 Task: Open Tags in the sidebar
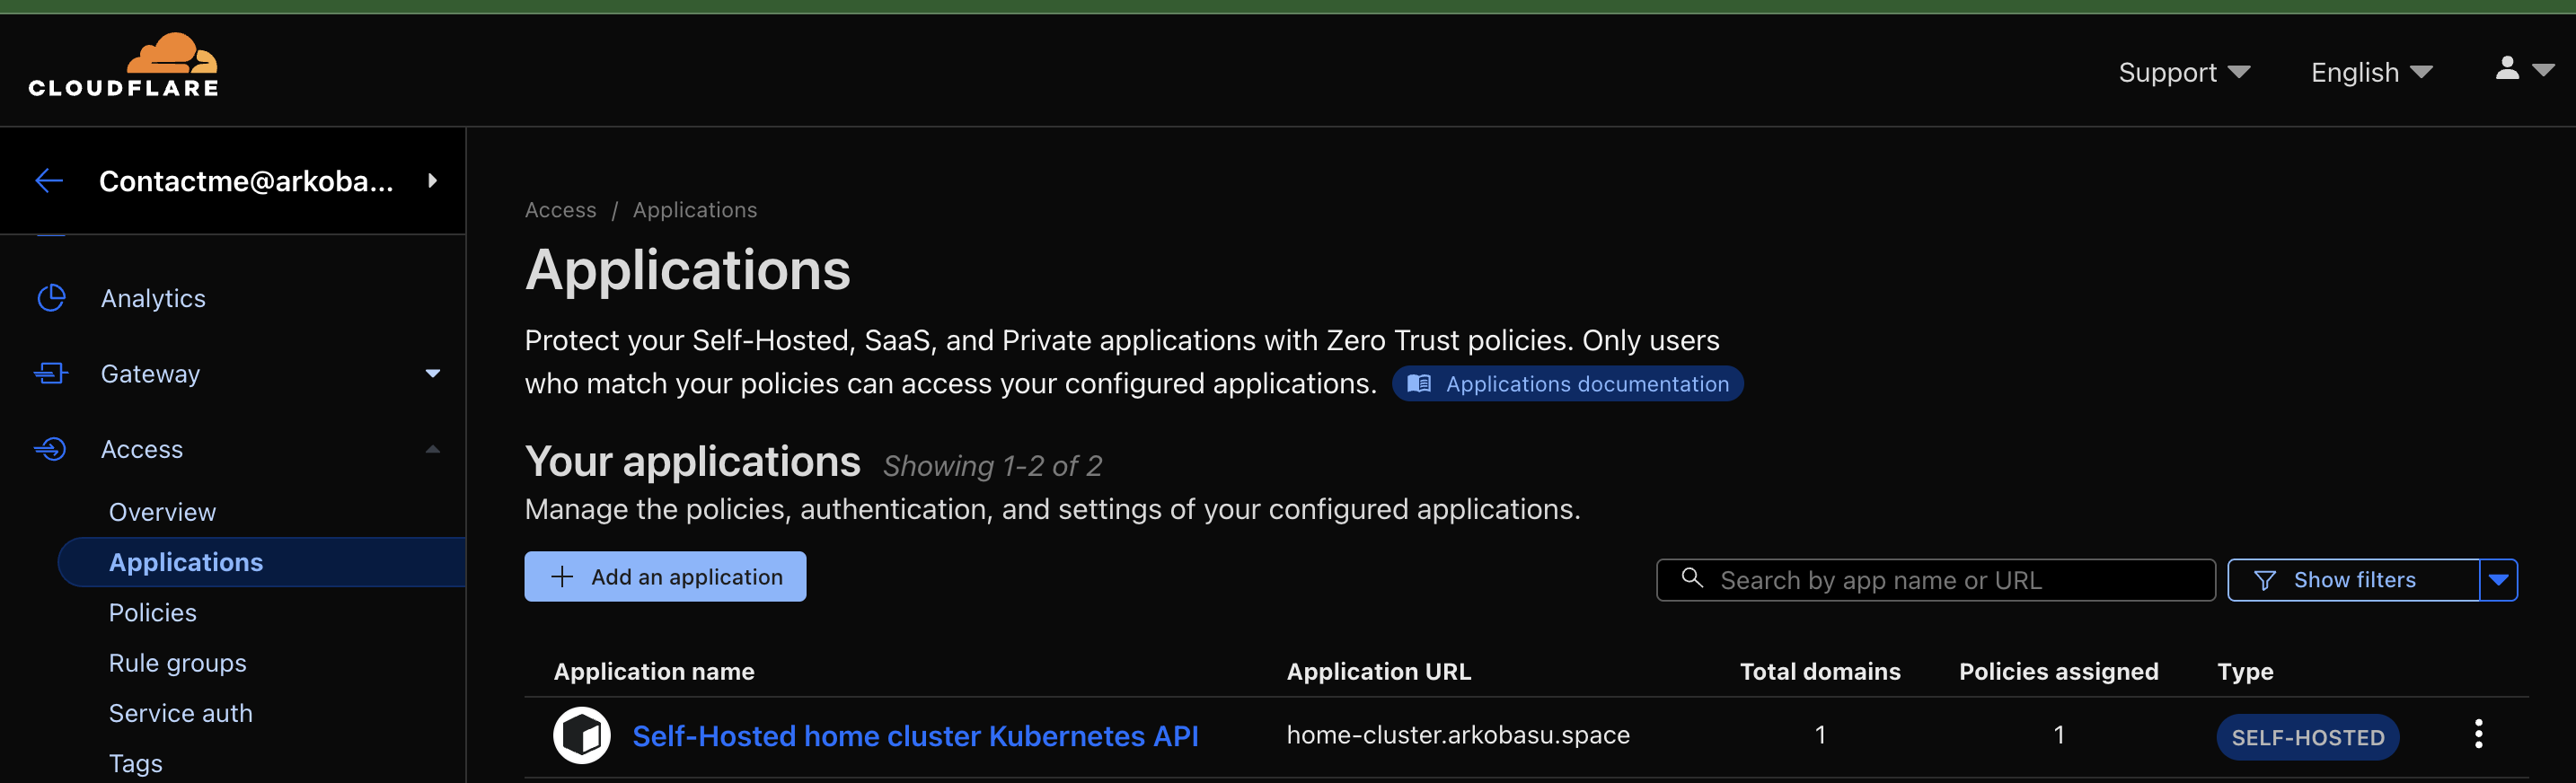tap(135, 764)
